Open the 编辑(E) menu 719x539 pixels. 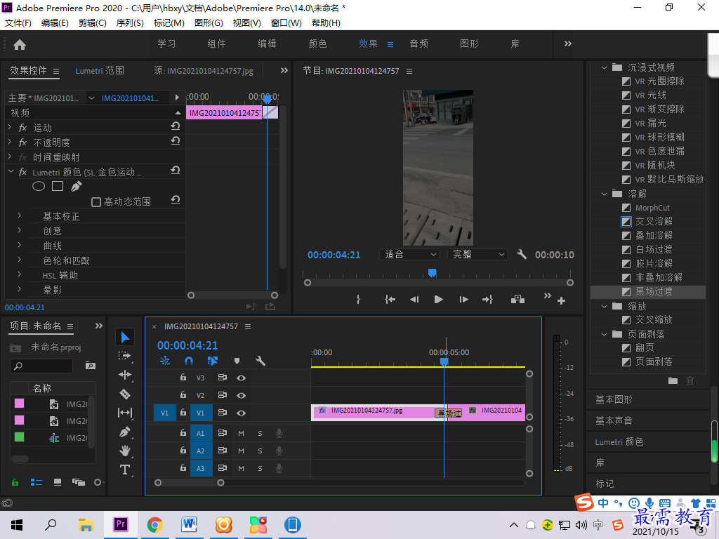[55, 23]
